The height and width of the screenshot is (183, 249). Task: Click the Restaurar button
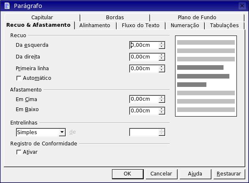229,174
